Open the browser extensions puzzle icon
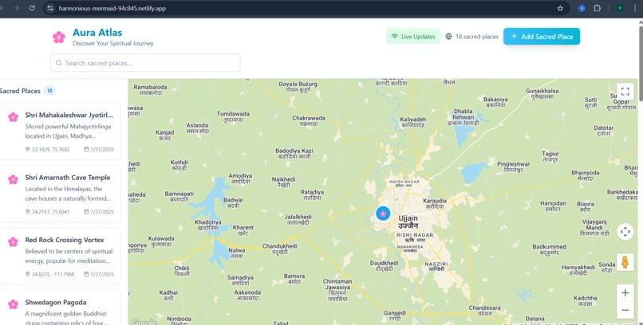 coord(597,8)
